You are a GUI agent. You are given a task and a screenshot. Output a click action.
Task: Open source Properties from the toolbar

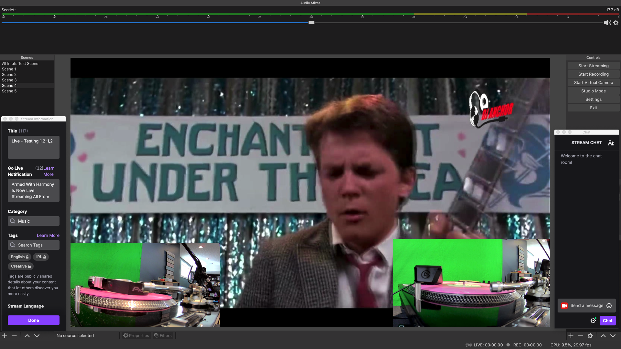(x=136, y=335)
